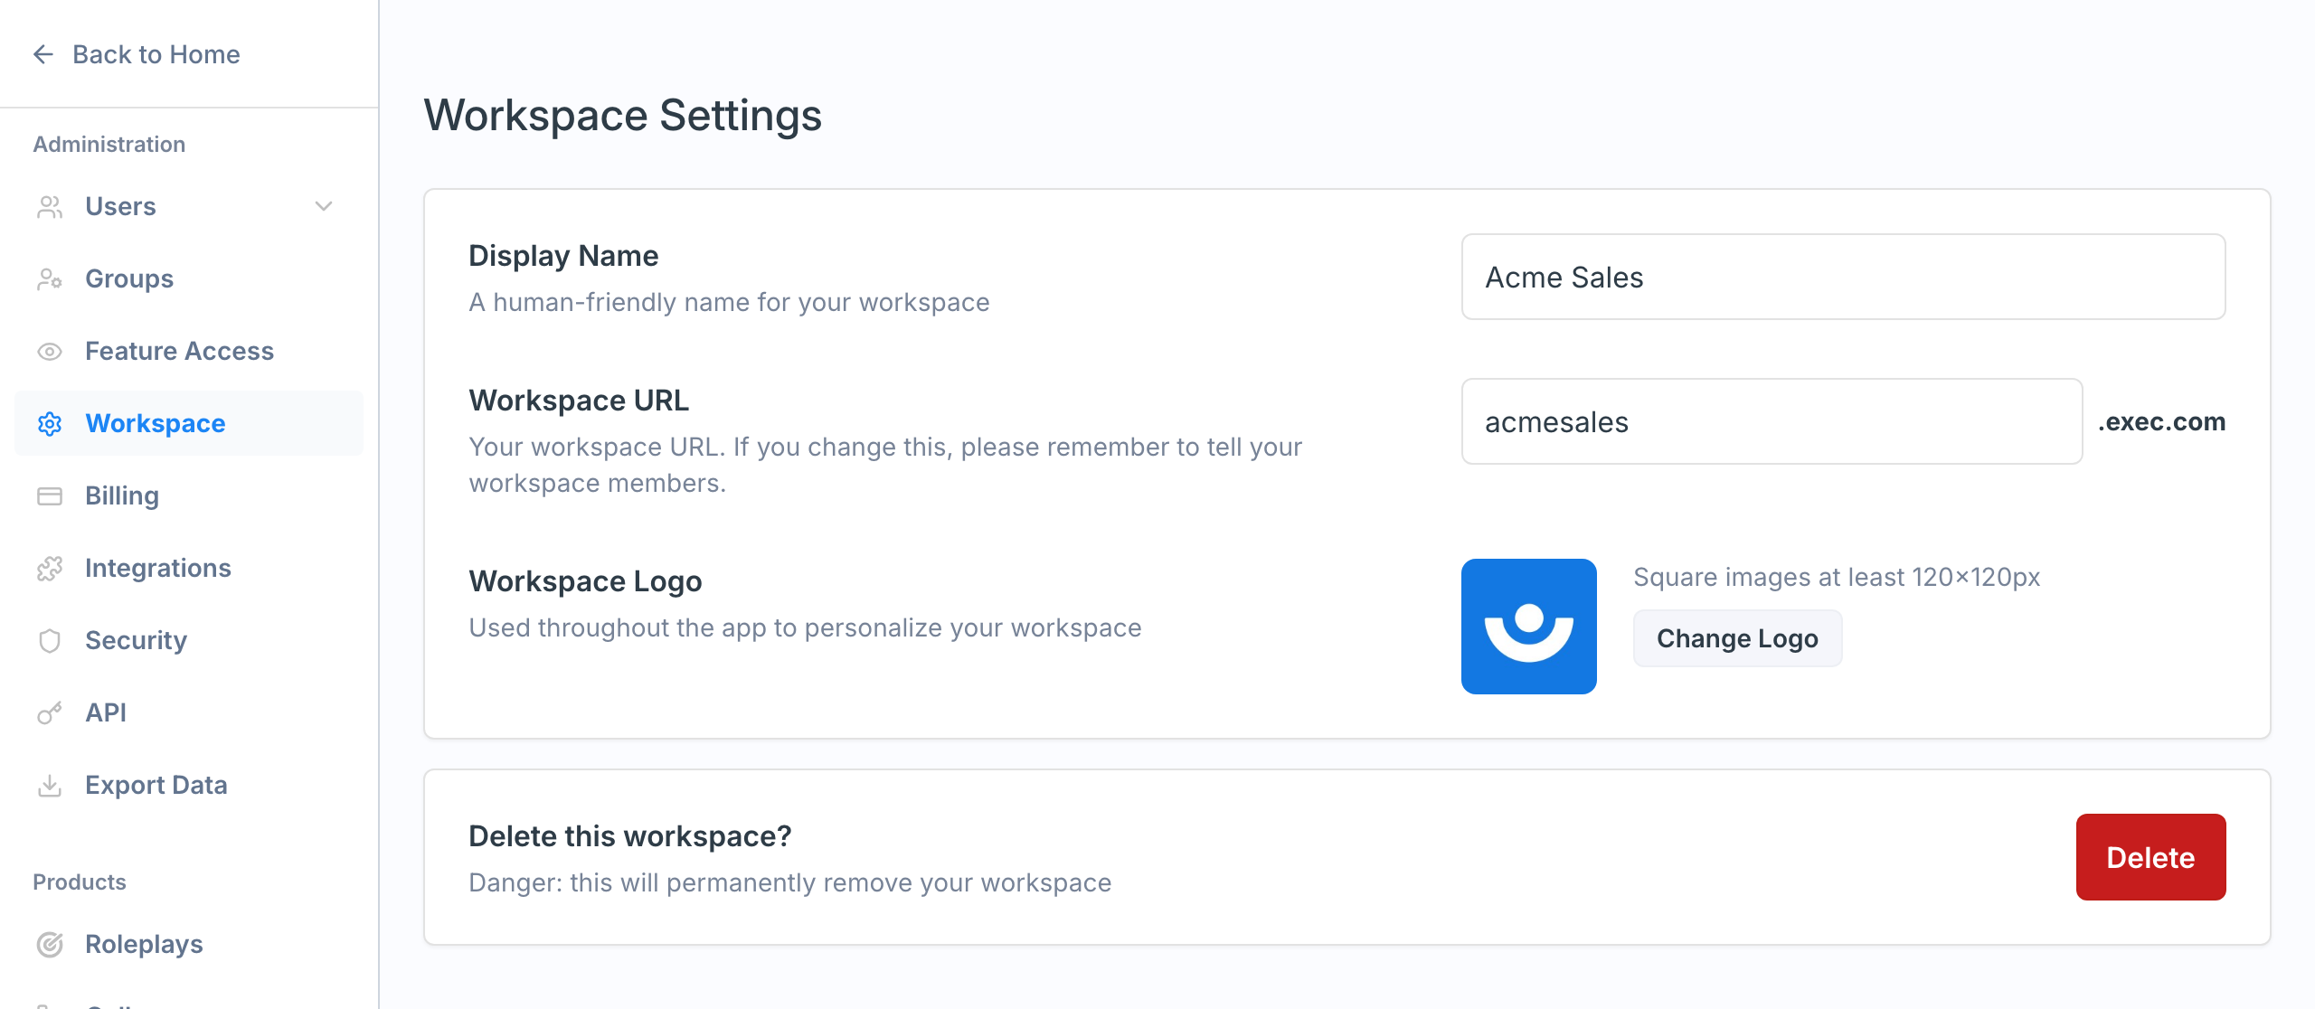Image resolution: width=2315 pixels, height=1009 pixels.
Task: Click the Change Logo button
Action: tap(1737, 638)
